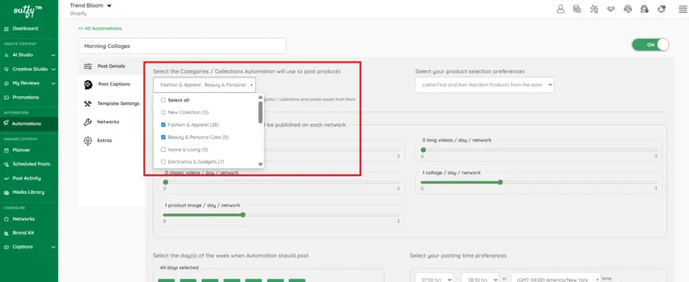
Task: Click the Creative Studio sidebar icon
Action: [x=6, y=69]
